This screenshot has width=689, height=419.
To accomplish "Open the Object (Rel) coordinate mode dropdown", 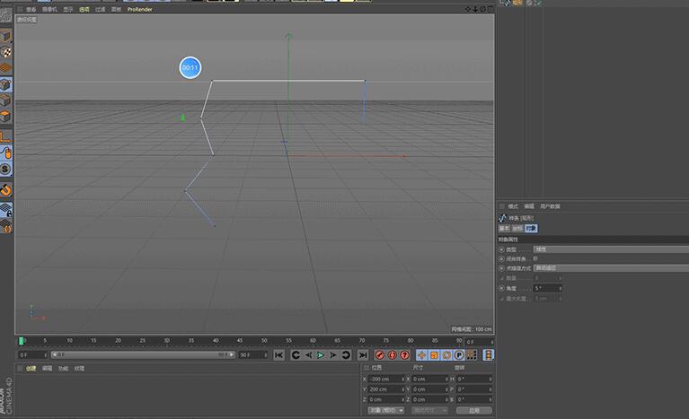I will tap(386, 410).
